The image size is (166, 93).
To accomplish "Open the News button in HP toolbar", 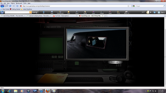I will point(52,12).
